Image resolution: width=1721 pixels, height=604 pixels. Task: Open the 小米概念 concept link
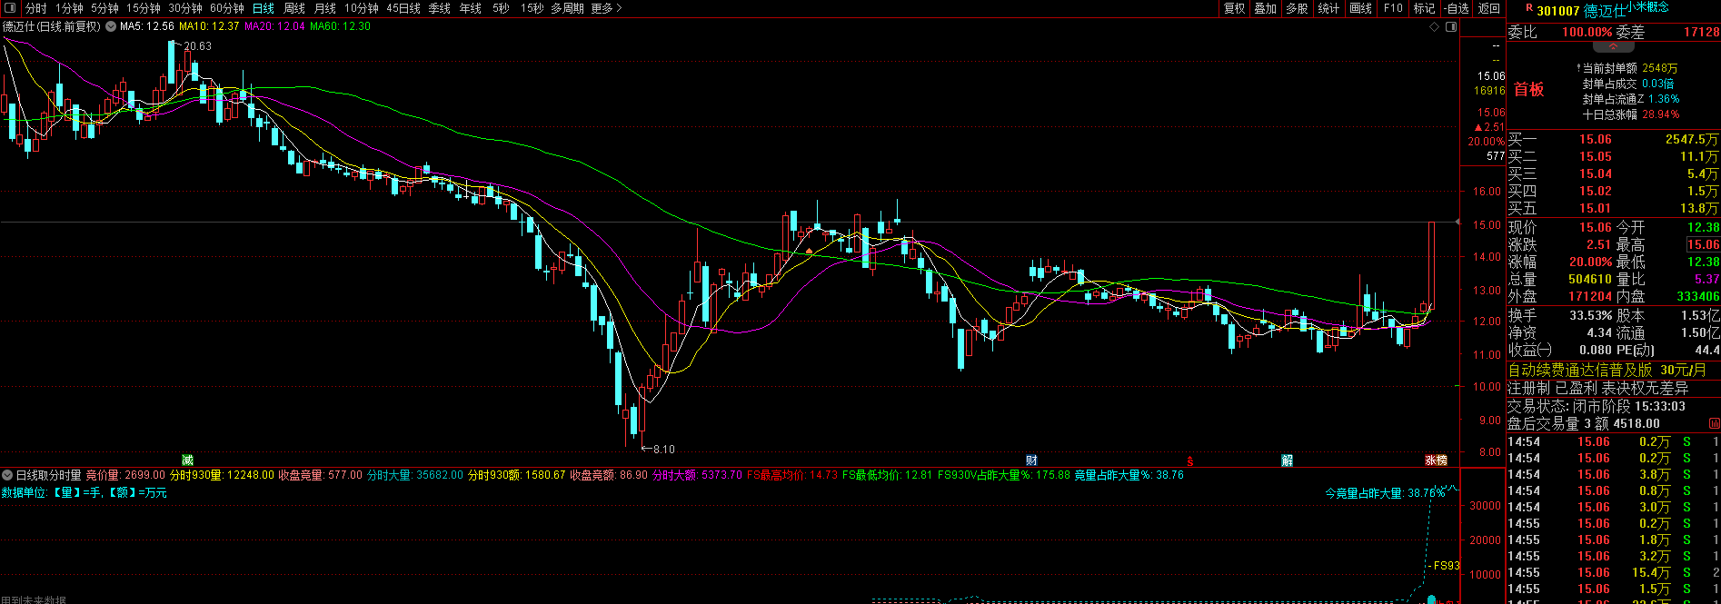pos(1647,7)
